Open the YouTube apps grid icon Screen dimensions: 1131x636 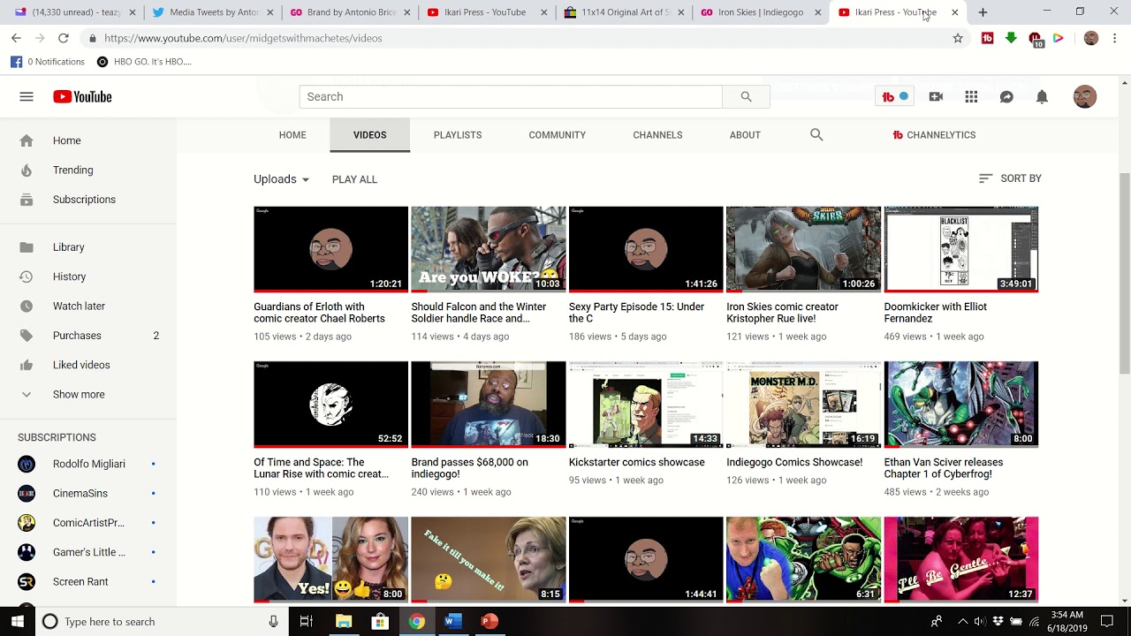tap(971, 97)
